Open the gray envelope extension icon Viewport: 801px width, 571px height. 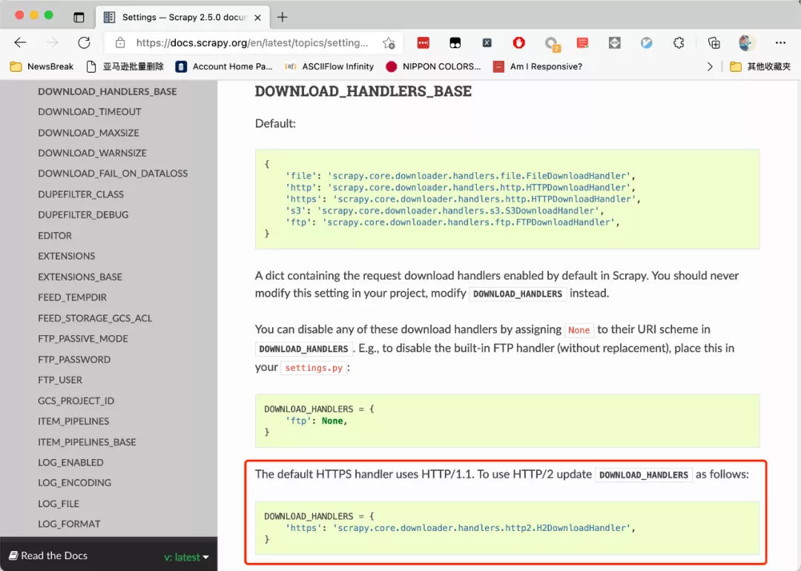615,43
